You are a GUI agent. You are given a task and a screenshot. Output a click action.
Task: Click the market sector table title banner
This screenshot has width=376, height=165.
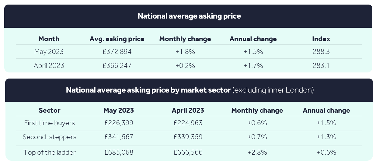click(189, 90)
